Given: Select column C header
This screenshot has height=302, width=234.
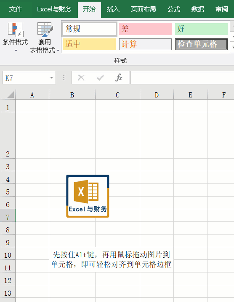Looking at the screenshot, I should tap(117, 95).
